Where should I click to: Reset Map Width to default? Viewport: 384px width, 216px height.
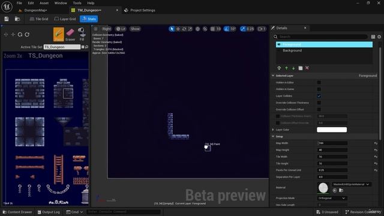pyautogui.click(x=376, y=143)
